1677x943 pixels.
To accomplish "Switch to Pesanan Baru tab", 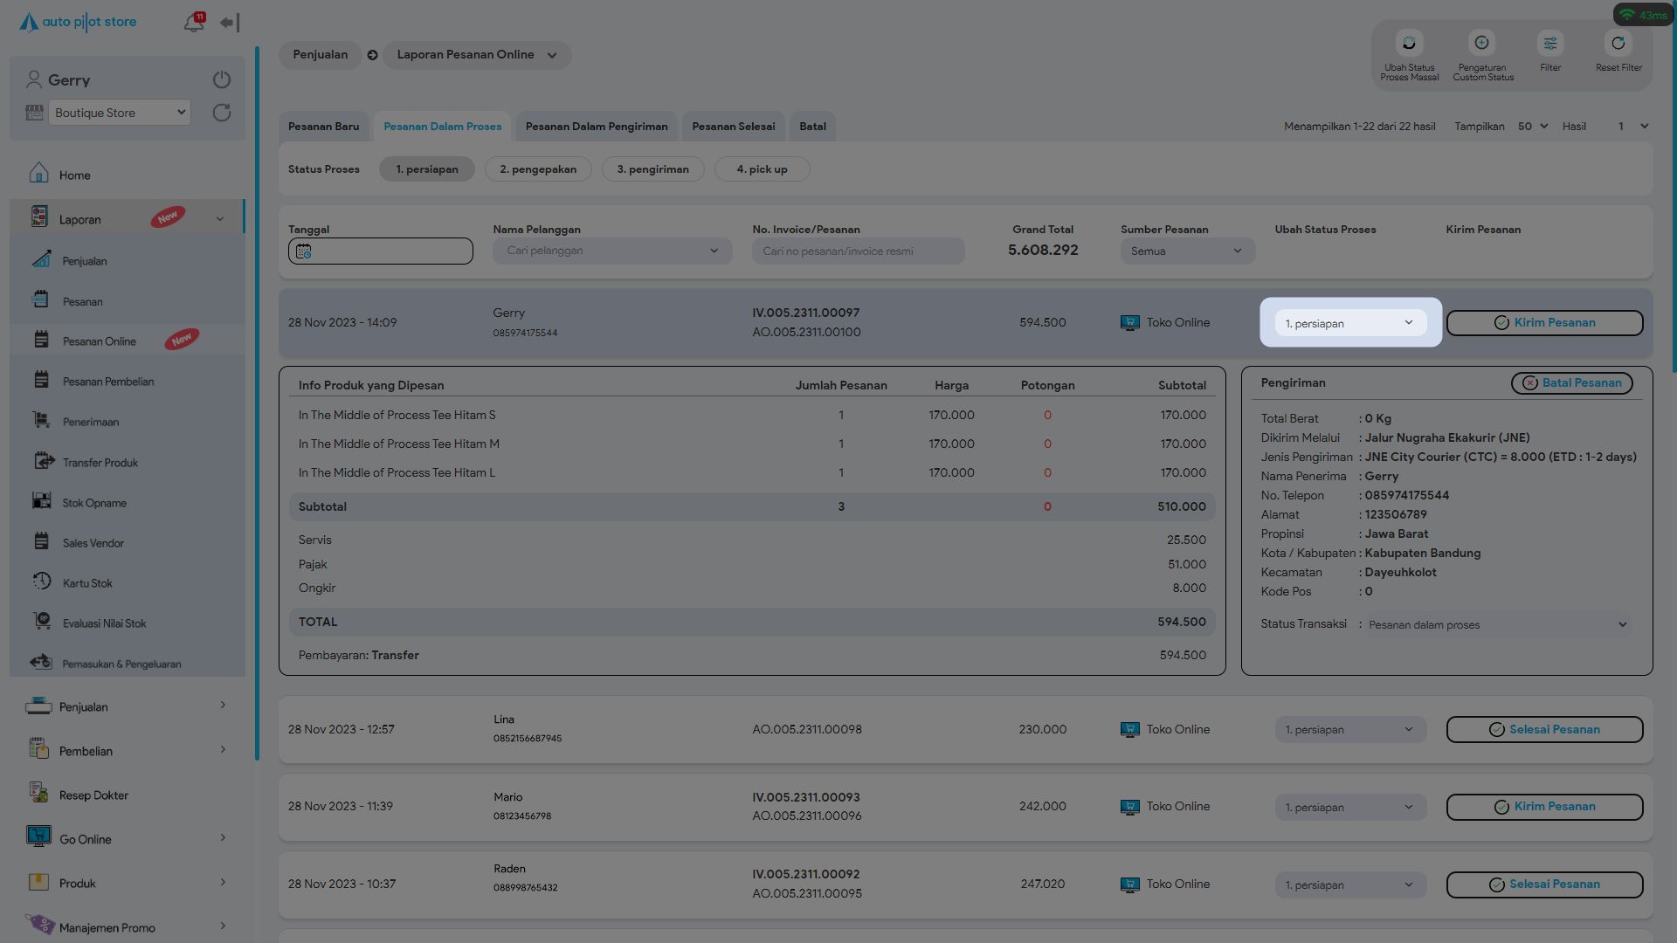I will (323, 127).
